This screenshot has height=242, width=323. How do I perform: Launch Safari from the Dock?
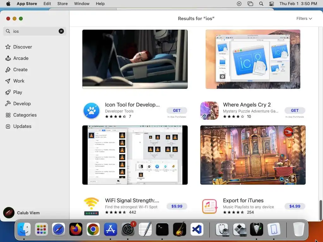[x=58, y=229]
